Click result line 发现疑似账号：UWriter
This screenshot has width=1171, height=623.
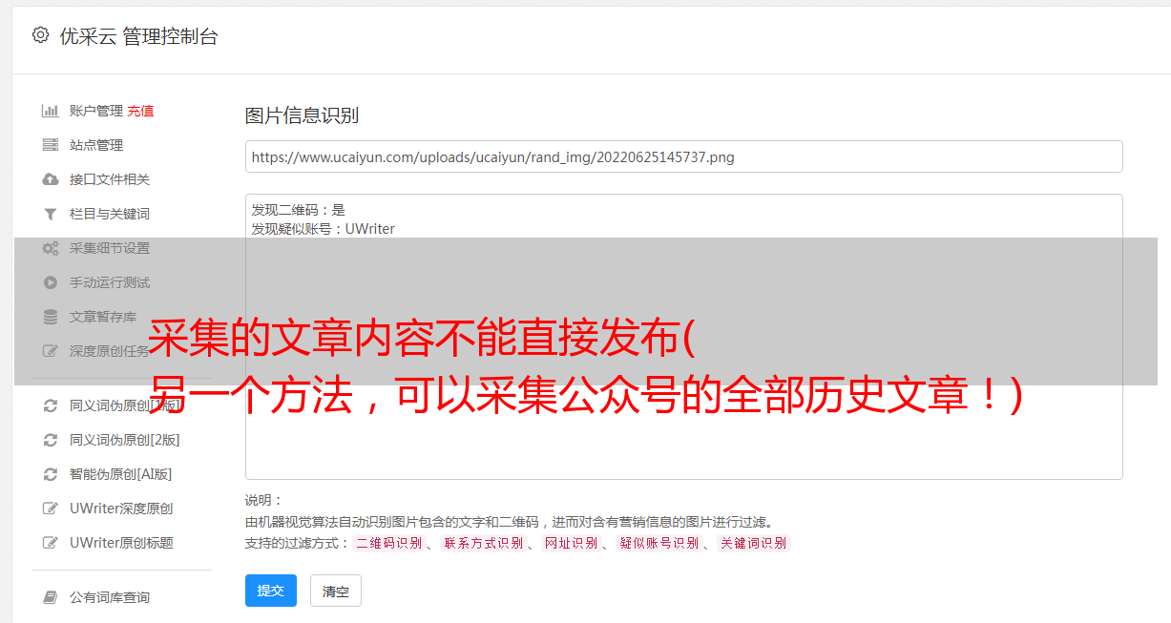324,229
